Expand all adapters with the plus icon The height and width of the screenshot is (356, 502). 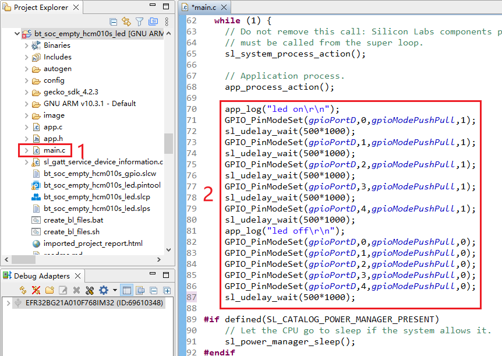pos(167,290)
